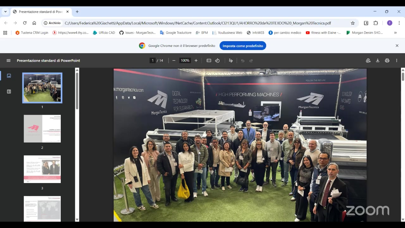This screenshot has height=228, width=405.
Task: Open the Issues - MorganTecnica GitHub bookmark
Action: coord(137,33)
